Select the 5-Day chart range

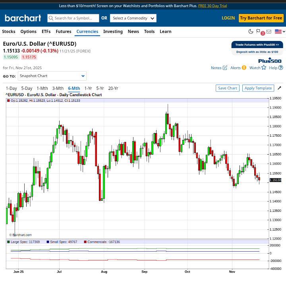pos(27,88)
